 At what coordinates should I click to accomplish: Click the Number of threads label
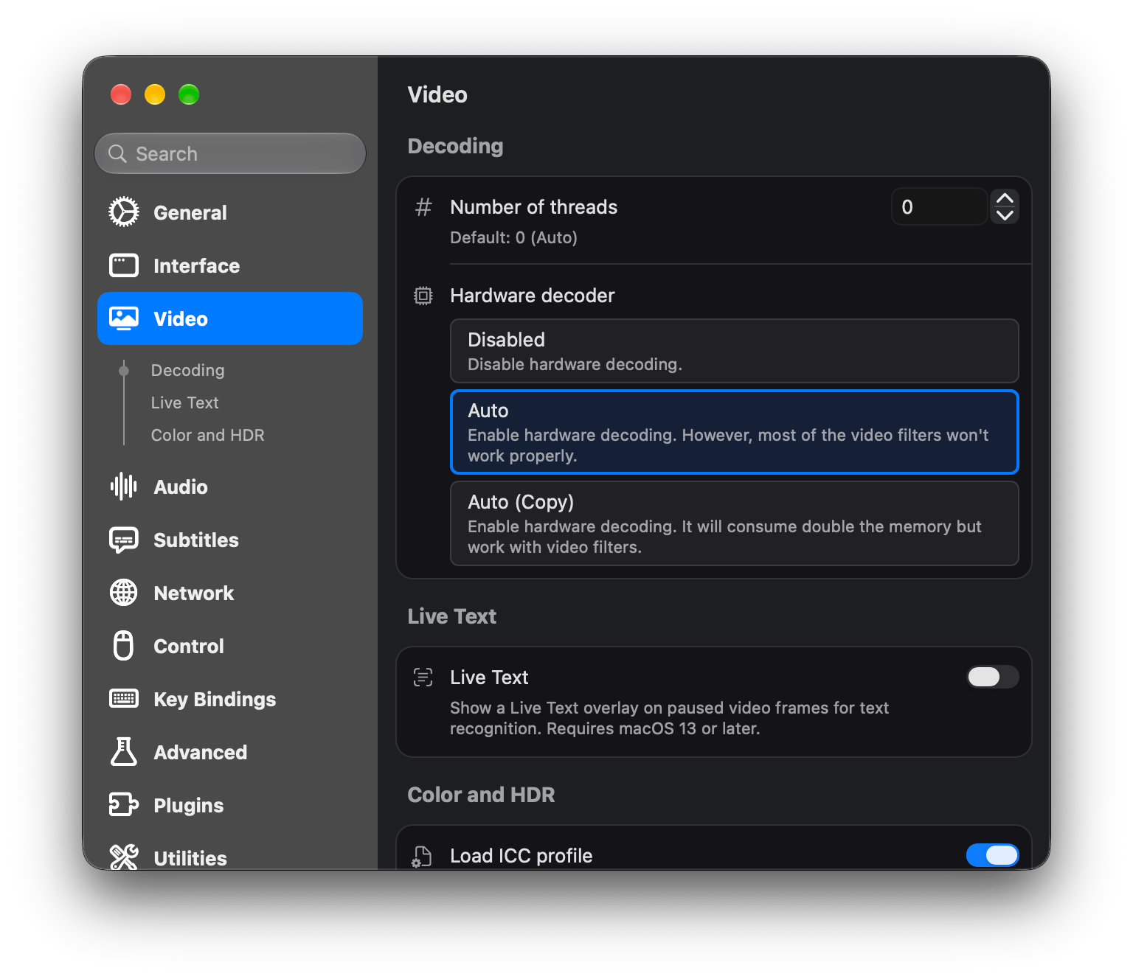534,207
